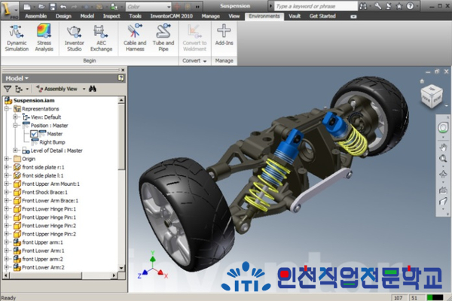Screen dimensions: 452x301
Task: Collapse the Representations node
Action: coord(7,108)
